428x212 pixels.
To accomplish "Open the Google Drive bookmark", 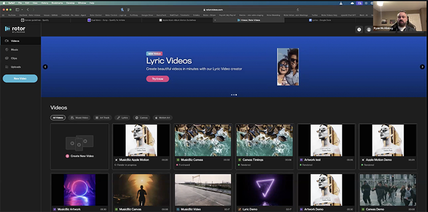I will 147,15.
